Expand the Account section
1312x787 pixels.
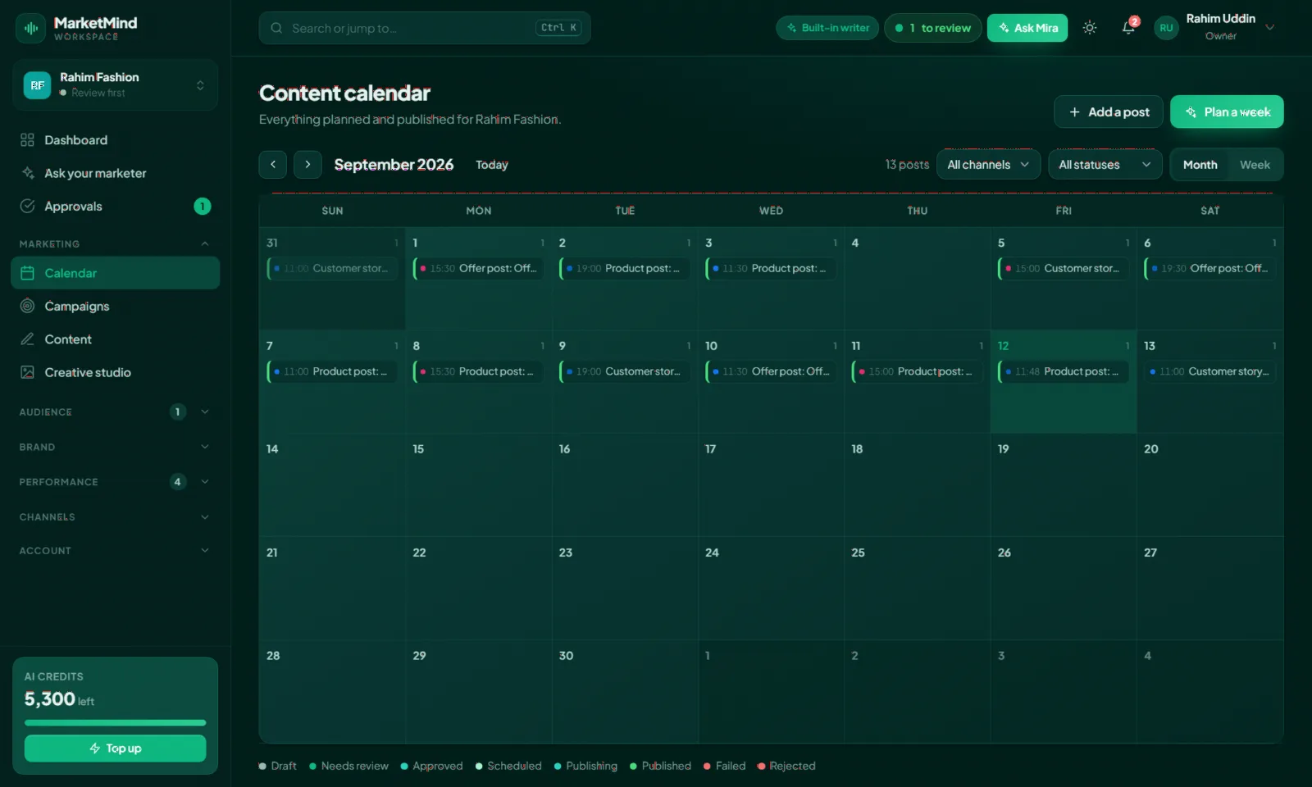pos(205,551)
